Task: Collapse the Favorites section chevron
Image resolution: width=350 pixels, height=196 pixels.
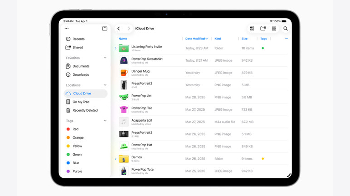Action: 105,58
